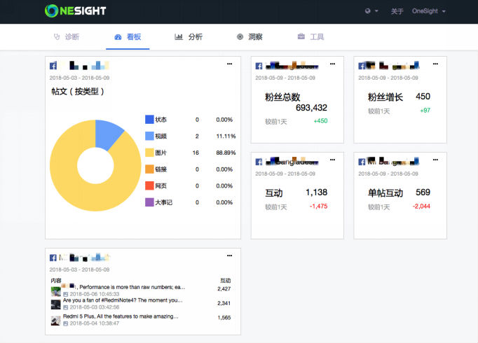
Task: Click the 1,138 interaction value
Action: 316,192
